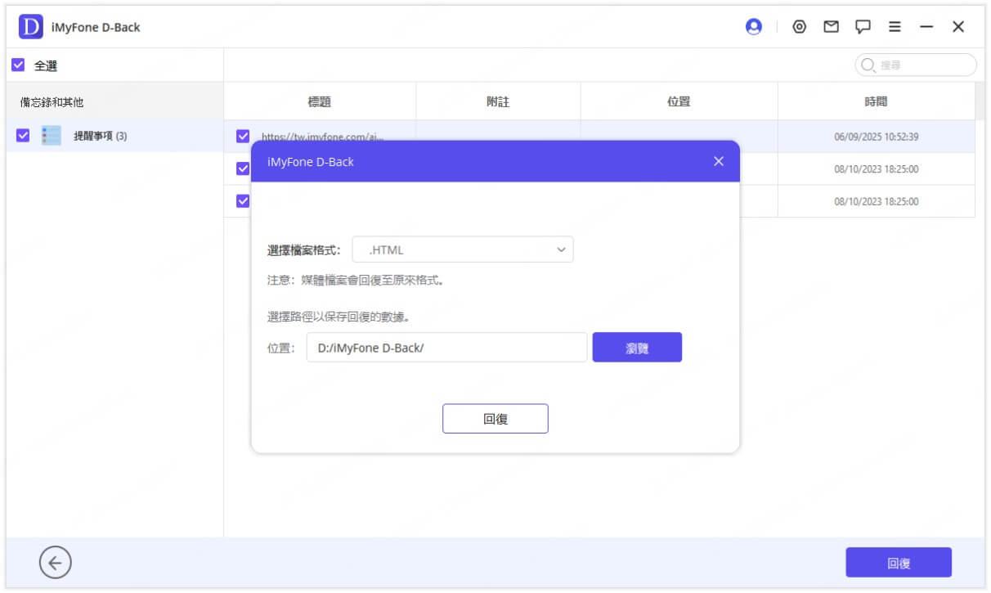Open the .HTML file format dropdown
The height and width of the screenshot is (593, 991).
[463, 249]
